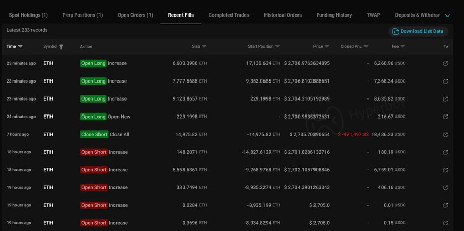Sort by Closed PnL sort icon
Image resolution: width=464 pixels, height=231 pixels.
[x=366, y=47]
